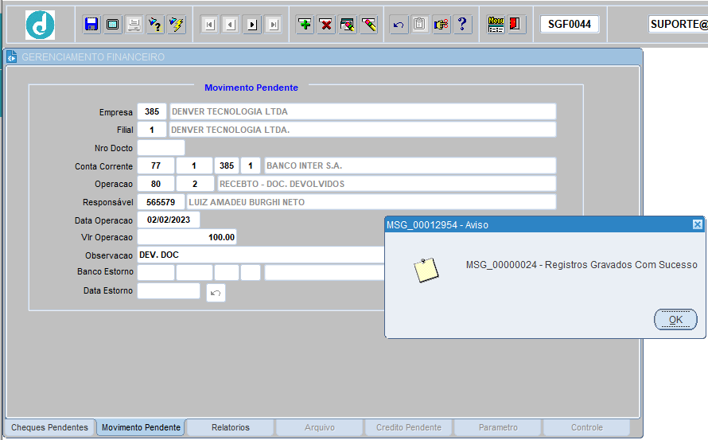Click the Empresa code field 385

point(152,111)
